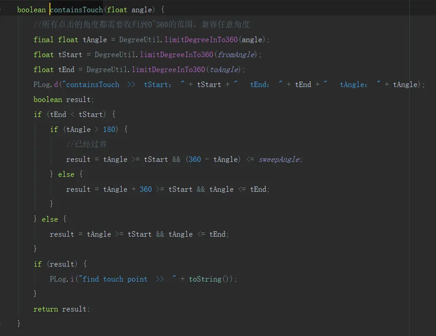This screenshot has height=336, width=436.
Task: Click tAngle in the final float declaration
Action: tap(95, 40)
